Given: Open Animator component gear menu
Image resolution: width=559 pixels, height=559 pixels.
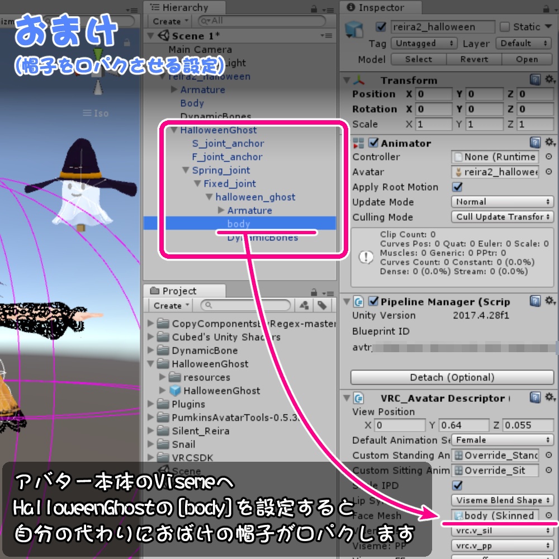Looking at the screenshot, I should [549, 143].
